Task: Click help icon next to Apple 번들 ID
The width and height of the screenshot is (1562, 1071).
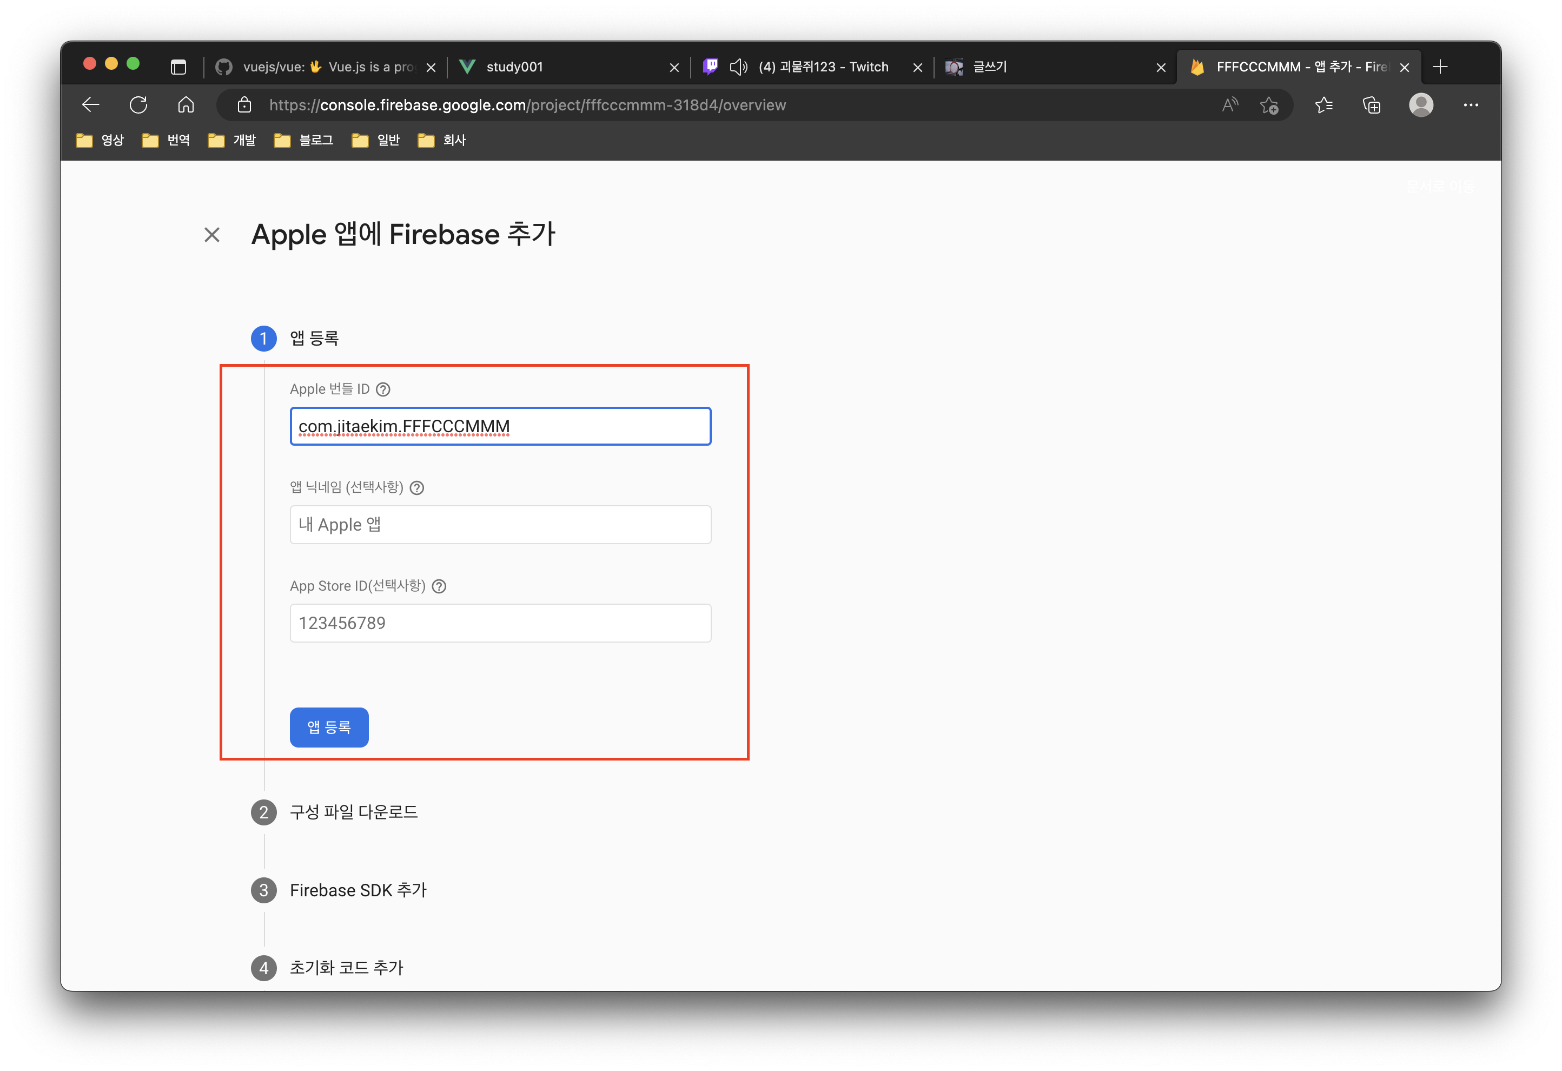Action: tap(383, 389)
